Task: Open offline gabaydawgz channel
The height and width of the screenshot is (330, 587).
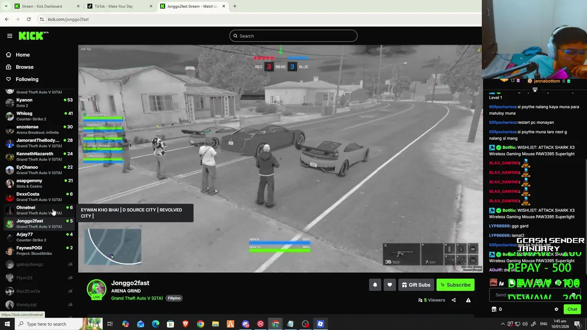Action: [39, 264]
